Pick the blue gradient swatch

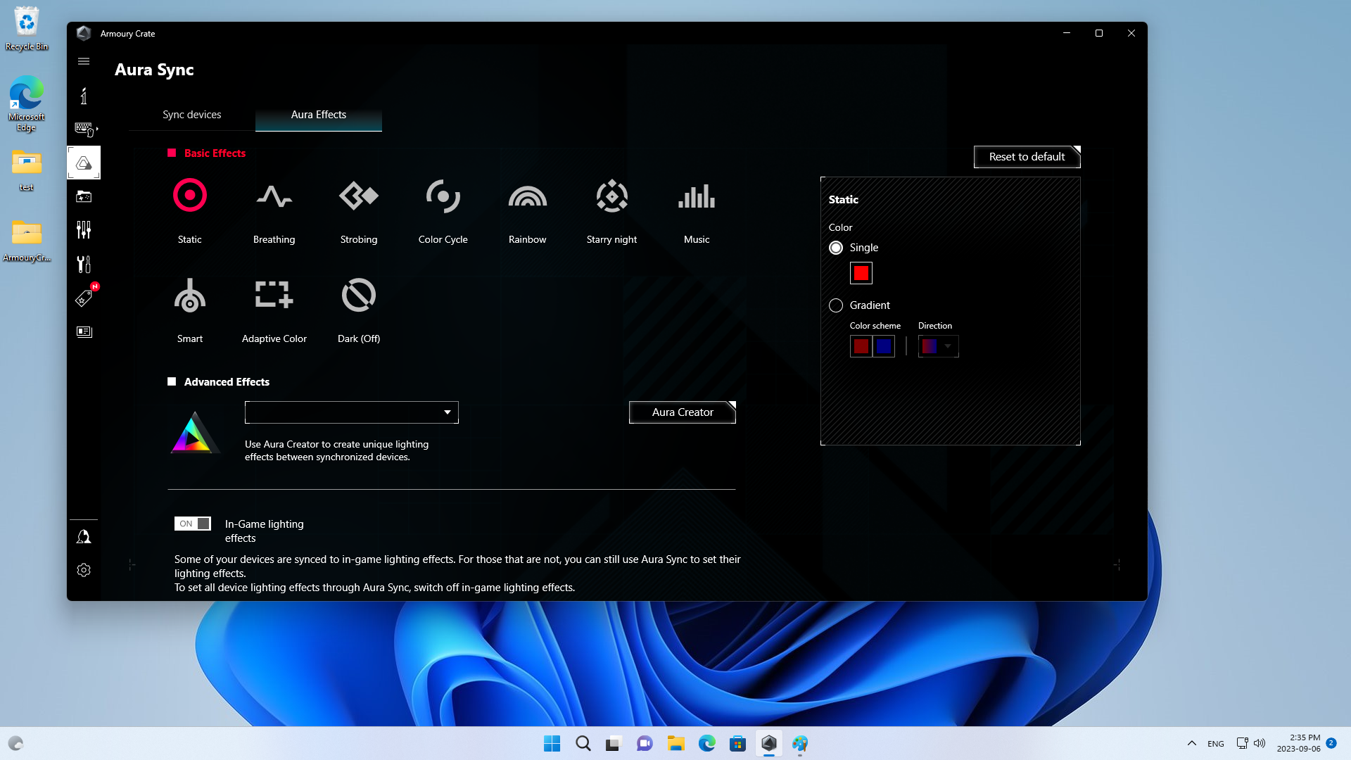[x=884, y=346]
